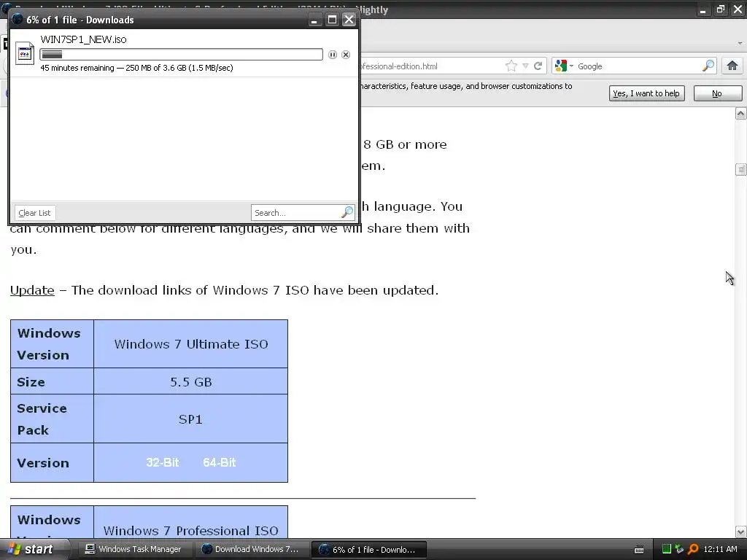
Task: Minimize the Downloads window
Action: click(314, 20)
